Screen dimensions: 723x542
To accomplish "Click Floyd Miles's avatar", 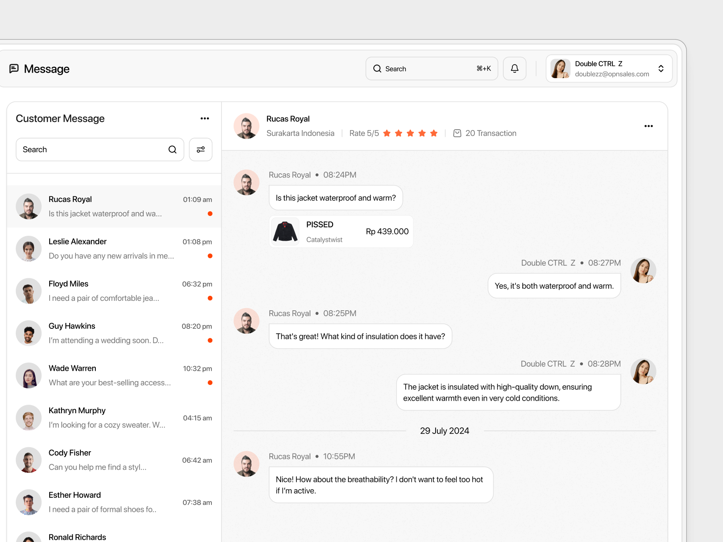I will coord(29,291).
